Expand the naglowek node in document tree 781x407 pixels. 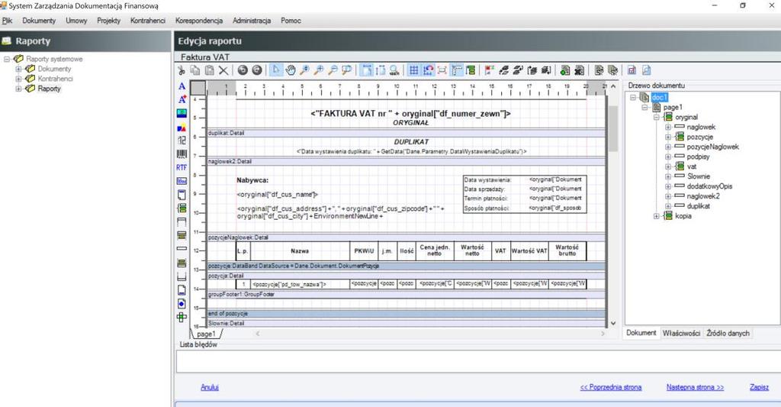click(x=667, y=128)
